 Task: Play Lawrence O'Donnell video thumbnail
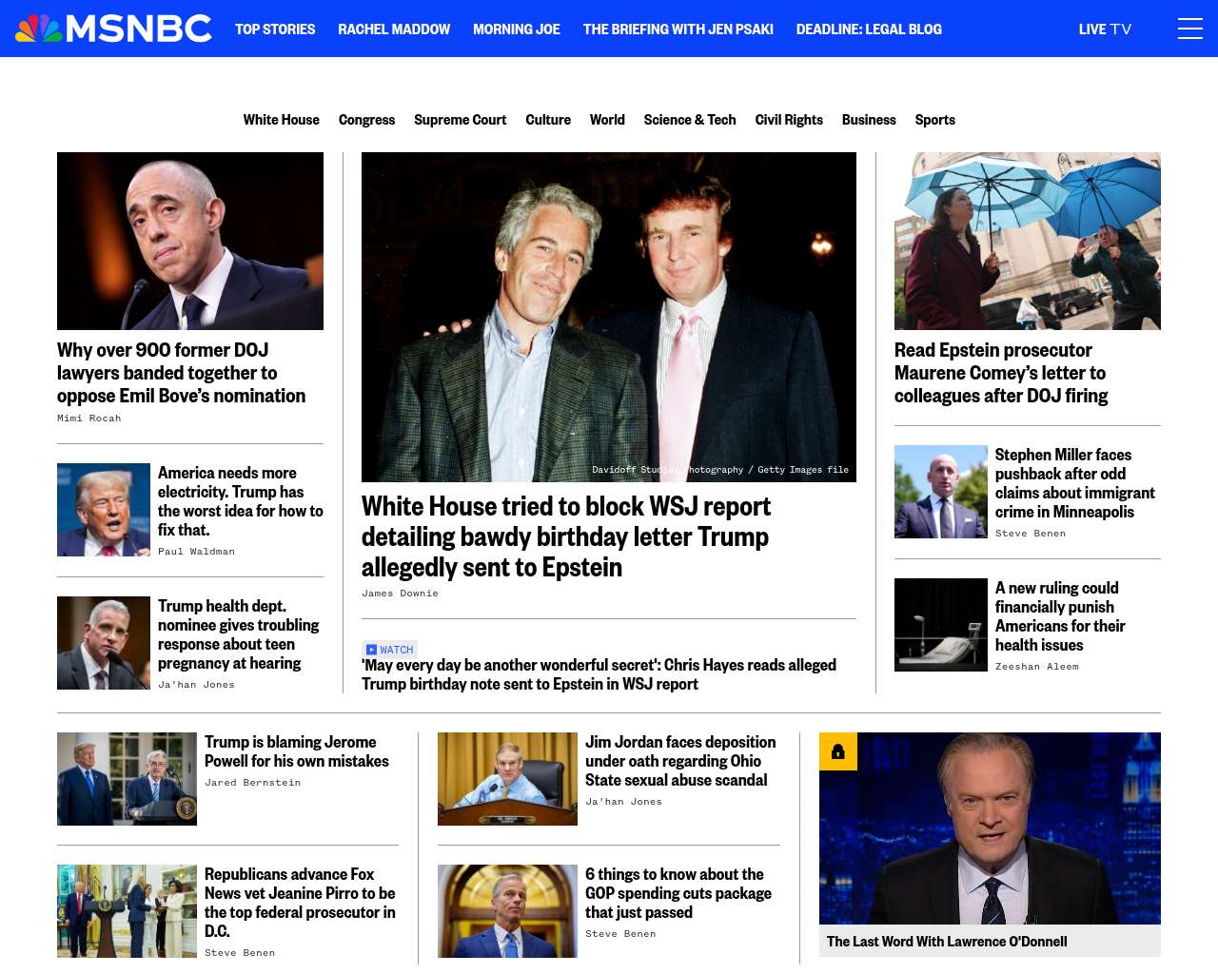(990, 828)
